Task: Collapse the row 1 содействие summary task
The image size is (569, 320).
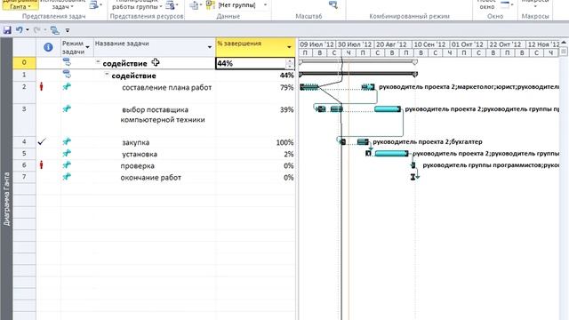Action: point(107,74)
